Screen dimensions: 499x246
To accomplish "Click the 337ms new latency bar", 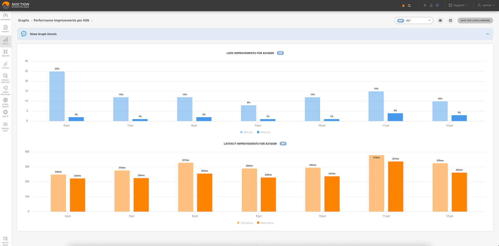I will pos(396,187).
